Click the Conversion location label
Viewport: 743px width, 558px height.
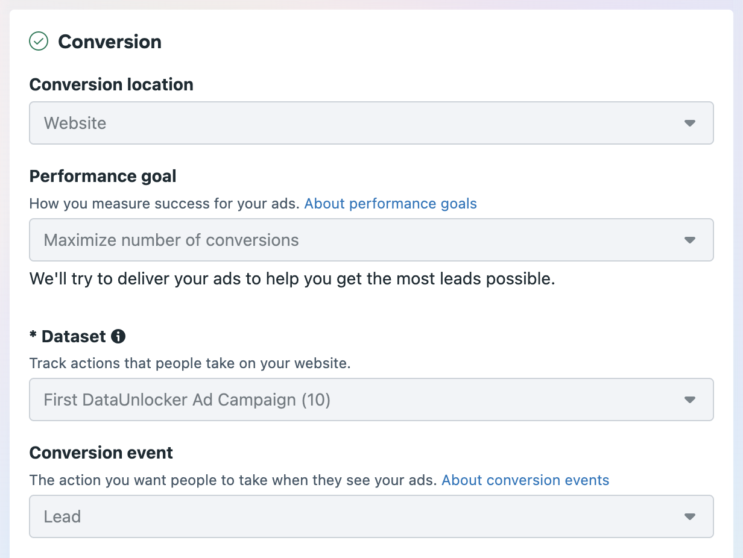click(x=111, y=84)
